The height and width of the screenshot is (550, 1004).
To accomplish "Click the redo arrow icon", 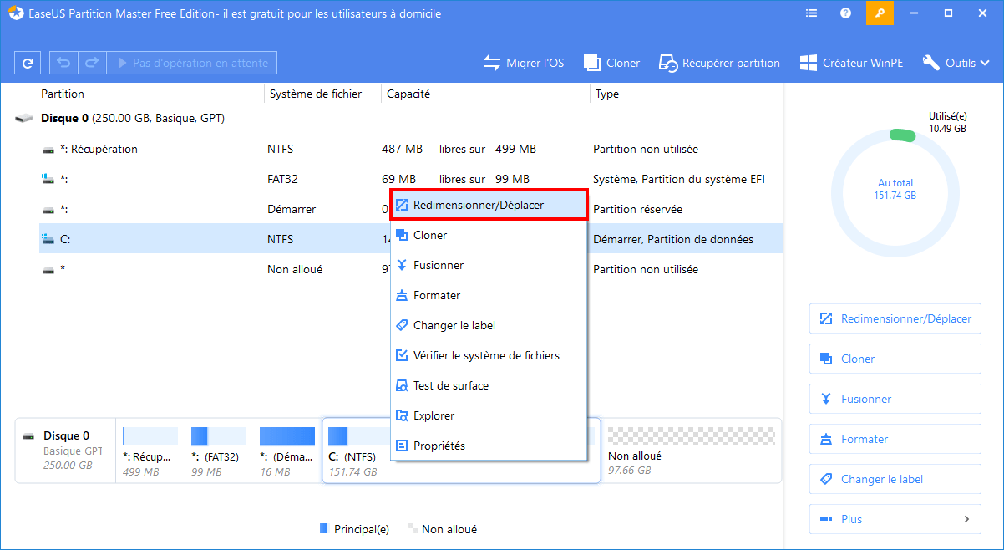I will coord(92,63).
